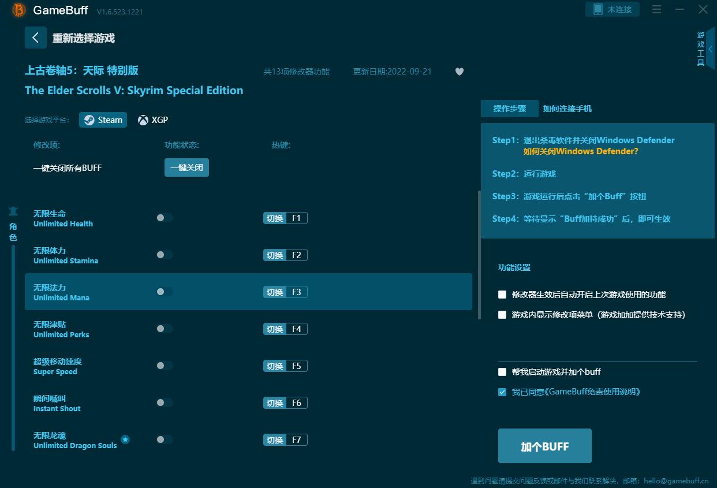The image size is (717, 488).
Task: Open the GameBuff免责使用说明 link
Action: coord(592,392)
